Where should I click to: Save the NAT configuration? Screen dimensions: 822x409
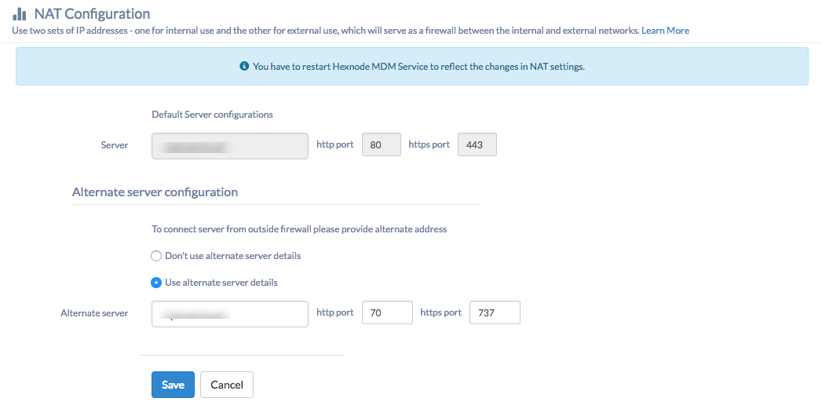point(173,385)
